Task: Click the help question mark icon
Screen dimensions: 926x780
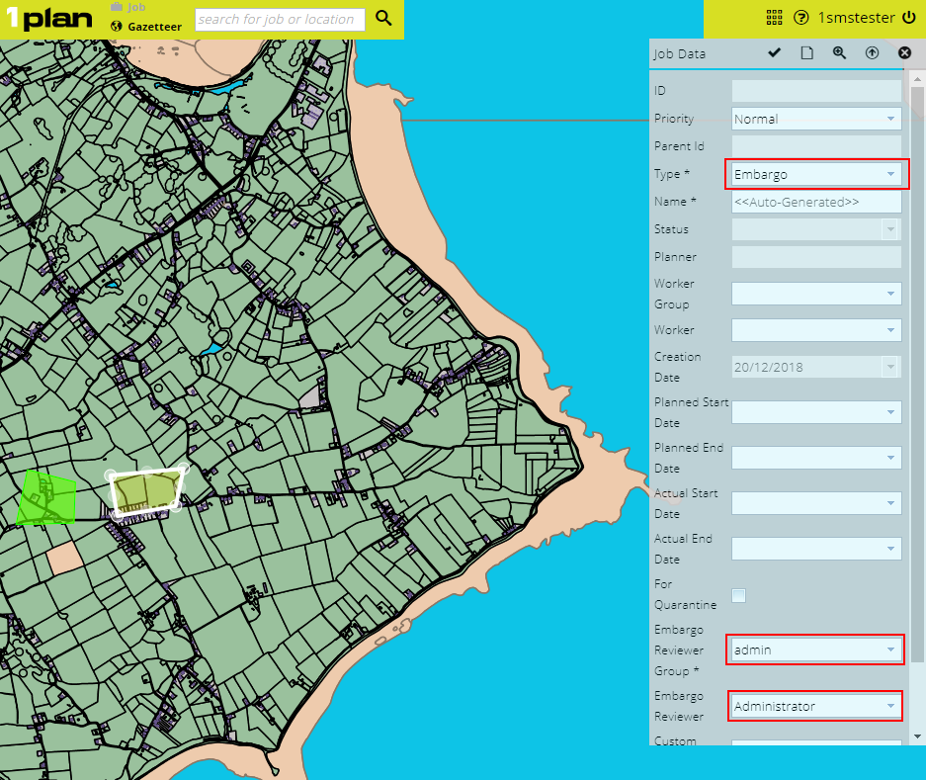Action: click(x=801, y=18)
